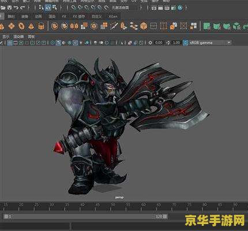Click the 无激活曲面 live surface field
This screenshot has width=248, height=231.
125,8
